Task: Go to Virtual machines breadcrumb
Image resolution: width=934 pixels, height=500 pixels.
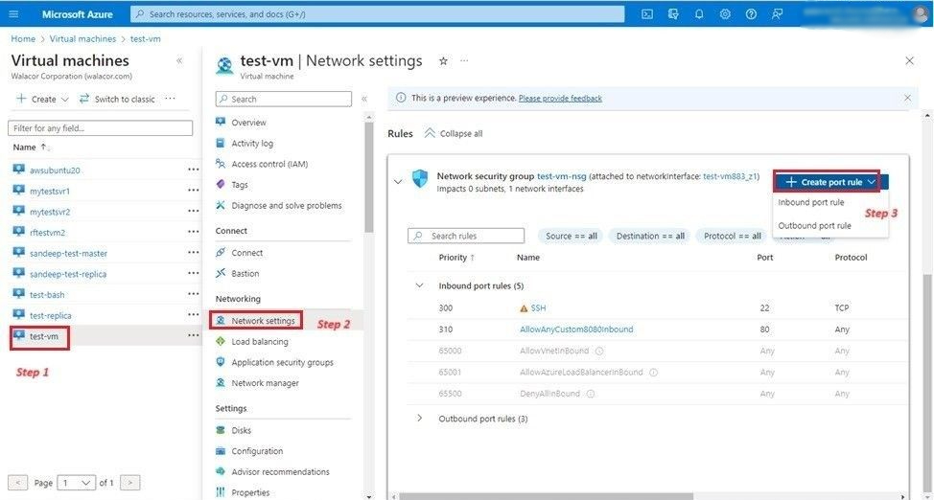Action: coord(82,38)
